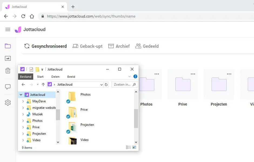Switch Explorer to large icons view
Viewport: 254px width, 162px height.
pos(134,147)
